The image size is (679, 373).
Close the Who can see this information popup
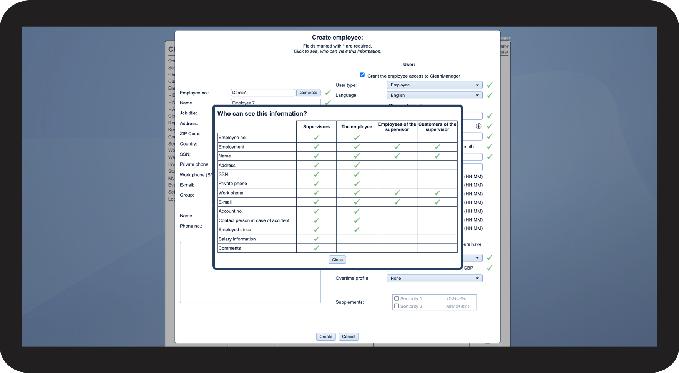pos(337,260)
